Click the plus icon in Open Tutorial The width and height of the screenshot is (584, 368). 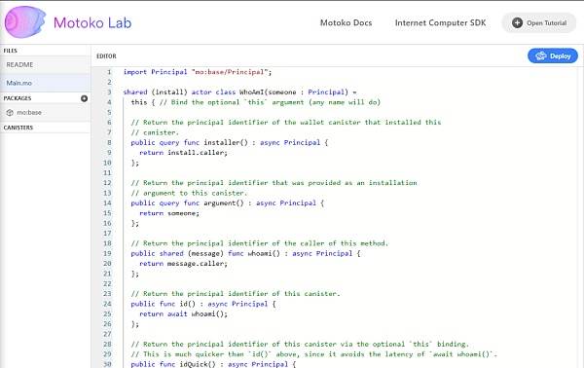point(517,22)
